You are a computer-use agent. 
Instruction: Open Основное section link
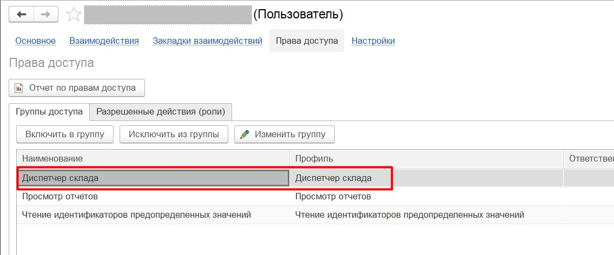tap(35, 41)
